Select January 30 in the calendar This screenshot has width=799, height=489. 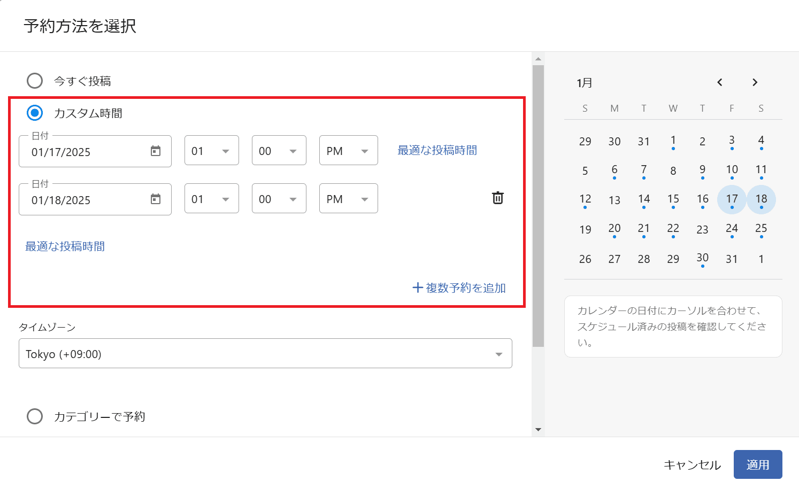click(x=702, y=258)
